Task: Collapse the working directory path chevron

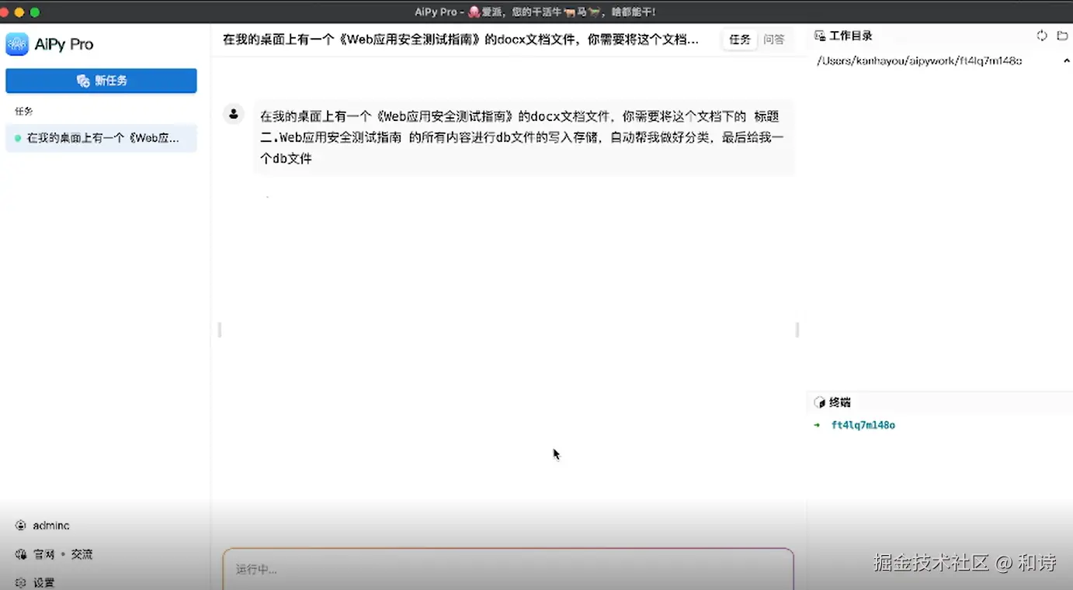Action: (1067, 60)
